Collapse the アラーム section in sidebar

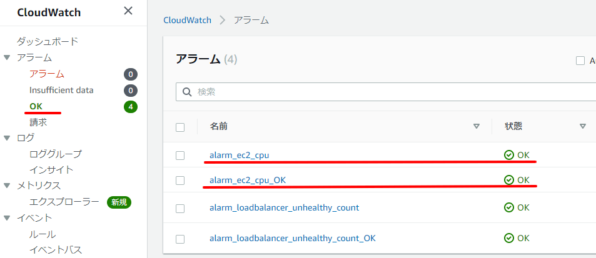click(6, 58)
